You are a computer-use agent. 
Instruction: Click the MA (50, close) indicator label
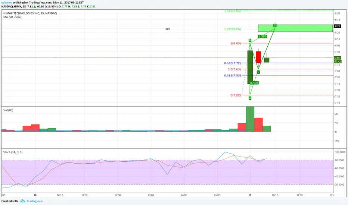(12, 17)
